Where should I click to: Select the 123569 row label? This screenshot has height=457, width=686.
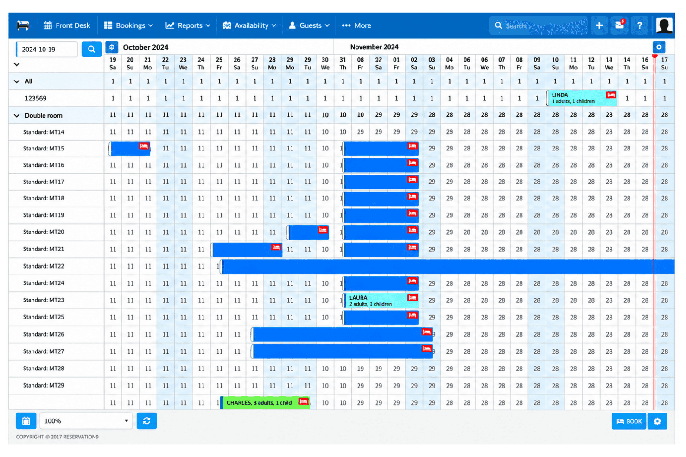click(36, 98)
